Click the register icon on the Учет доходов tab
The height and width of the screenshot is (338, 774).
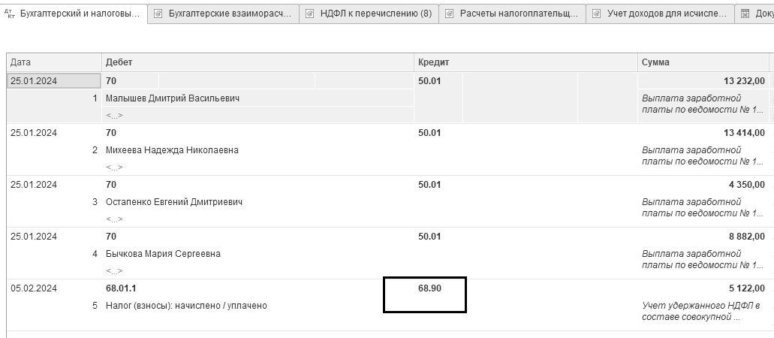coord(596,14)
